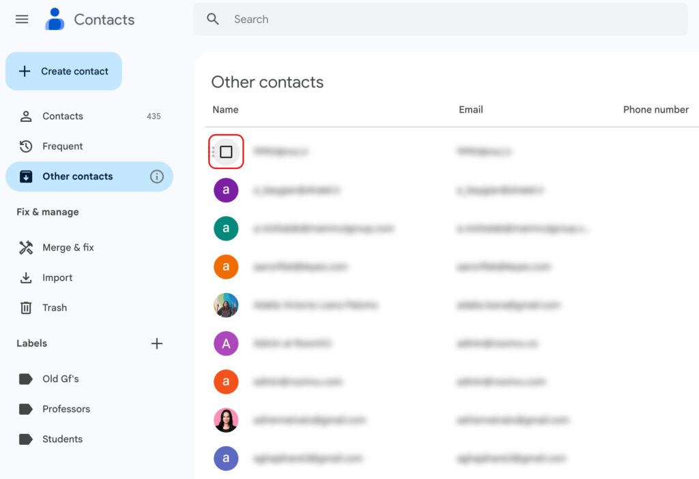
Task: Click the search magnifier icon
Action: pyautogui.click(x=213, y=19)
